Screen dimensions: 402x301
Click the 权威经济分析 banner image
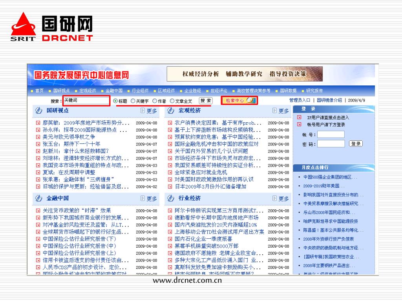[245, 74]
